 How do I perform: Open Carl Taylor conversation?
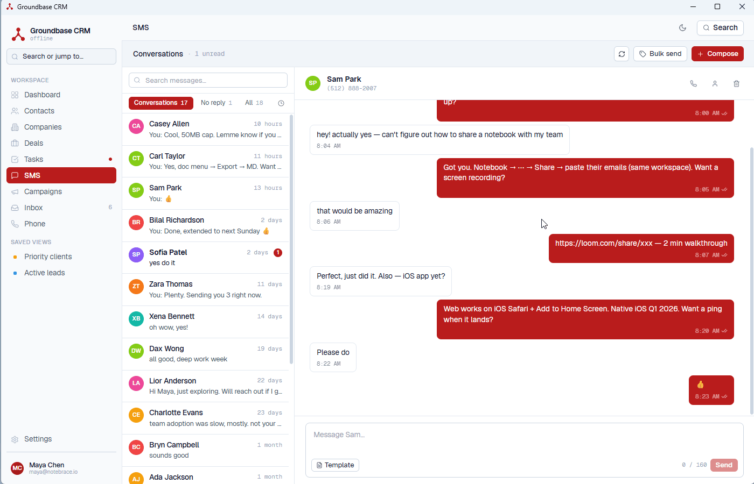pyautogui.click(x=206, y=161)
